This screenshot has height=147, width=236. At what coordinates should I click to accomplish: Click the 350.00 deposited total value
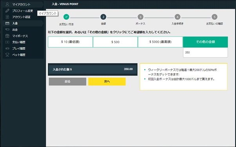(x=128, y=69)
